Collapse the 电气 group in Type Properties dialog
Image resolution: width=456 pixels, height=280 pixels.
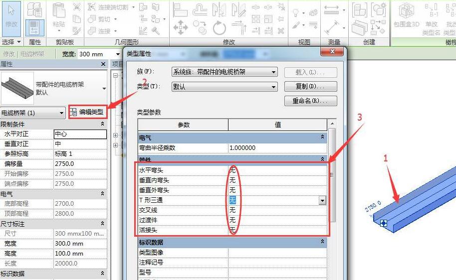[x=322, y=137]
